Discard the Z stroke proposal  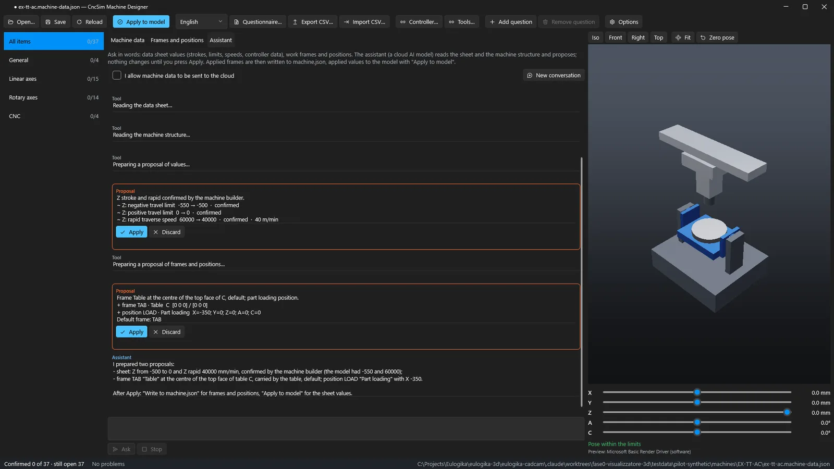click(167, 232)
